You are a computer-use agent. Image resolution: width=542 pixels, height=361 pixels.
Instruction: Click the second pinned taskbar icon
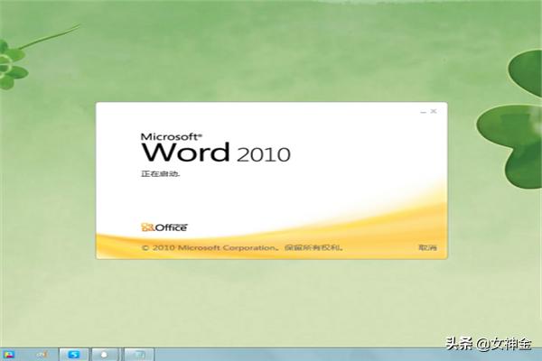(x=41, y=354)
